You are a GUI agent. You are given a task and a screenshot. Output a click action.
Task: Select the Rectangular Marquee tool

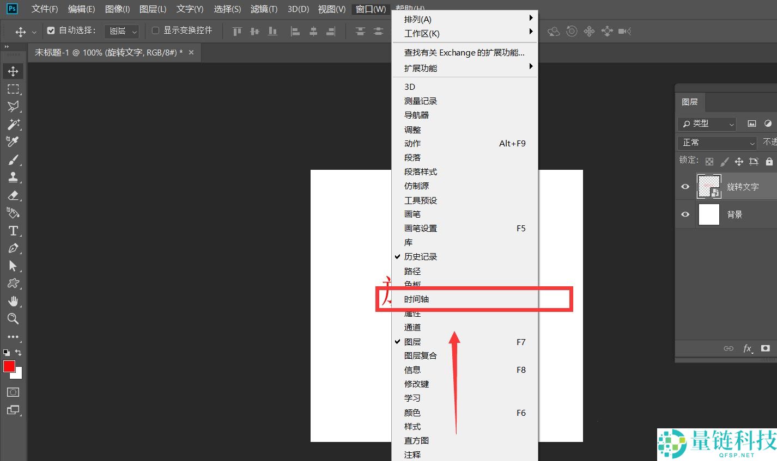[13, 89]
